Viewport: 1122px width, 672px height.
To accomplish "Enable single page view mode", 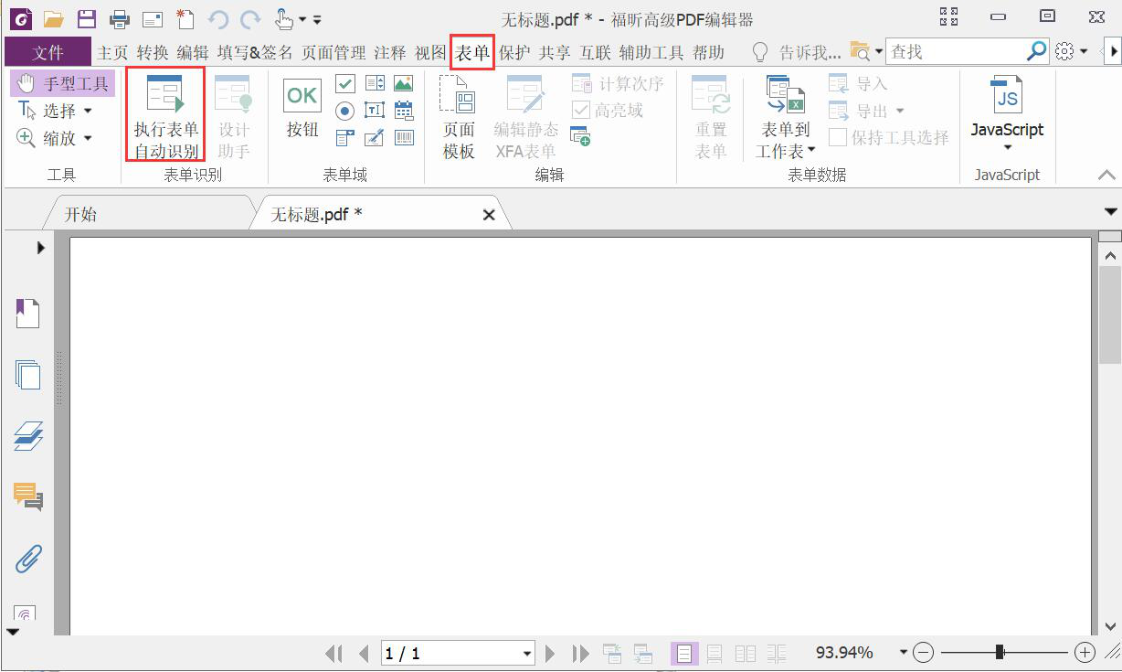I will [x=683, y=653].
